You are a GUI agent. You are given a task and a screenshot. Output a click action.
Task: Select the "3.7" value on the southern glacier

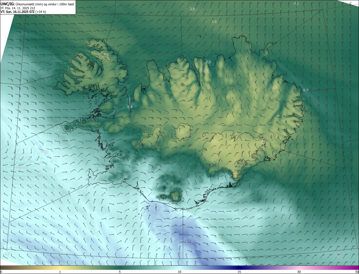pyautogui.click(x=175, y=198)
